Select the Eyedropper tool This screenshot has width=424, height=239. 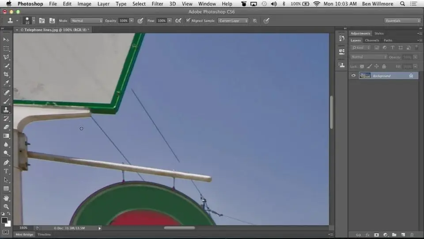pyautogui.click(x=6, y=83)
